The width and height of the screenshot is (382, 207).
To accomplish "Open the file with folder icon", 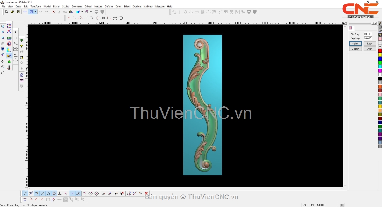I will click(12, 12).
